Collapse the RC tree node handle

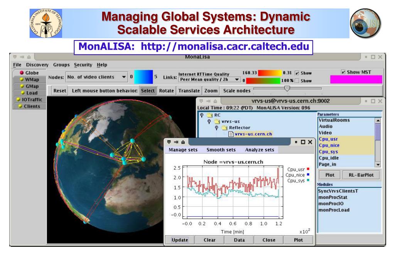tap(202, 115)
